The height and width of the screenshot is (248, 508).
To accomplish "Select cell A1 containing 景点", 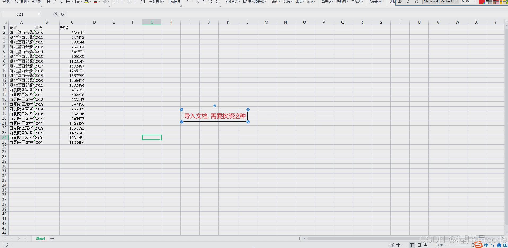I will pyautogui.click(x=21, y=27).
